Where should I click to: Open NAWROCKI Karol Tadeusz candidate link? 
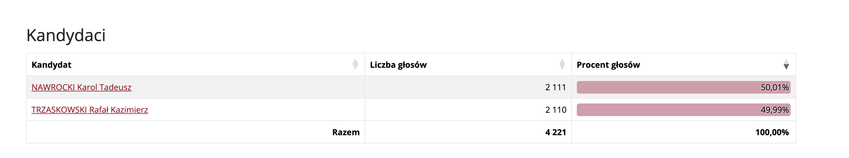coord(81,87)
